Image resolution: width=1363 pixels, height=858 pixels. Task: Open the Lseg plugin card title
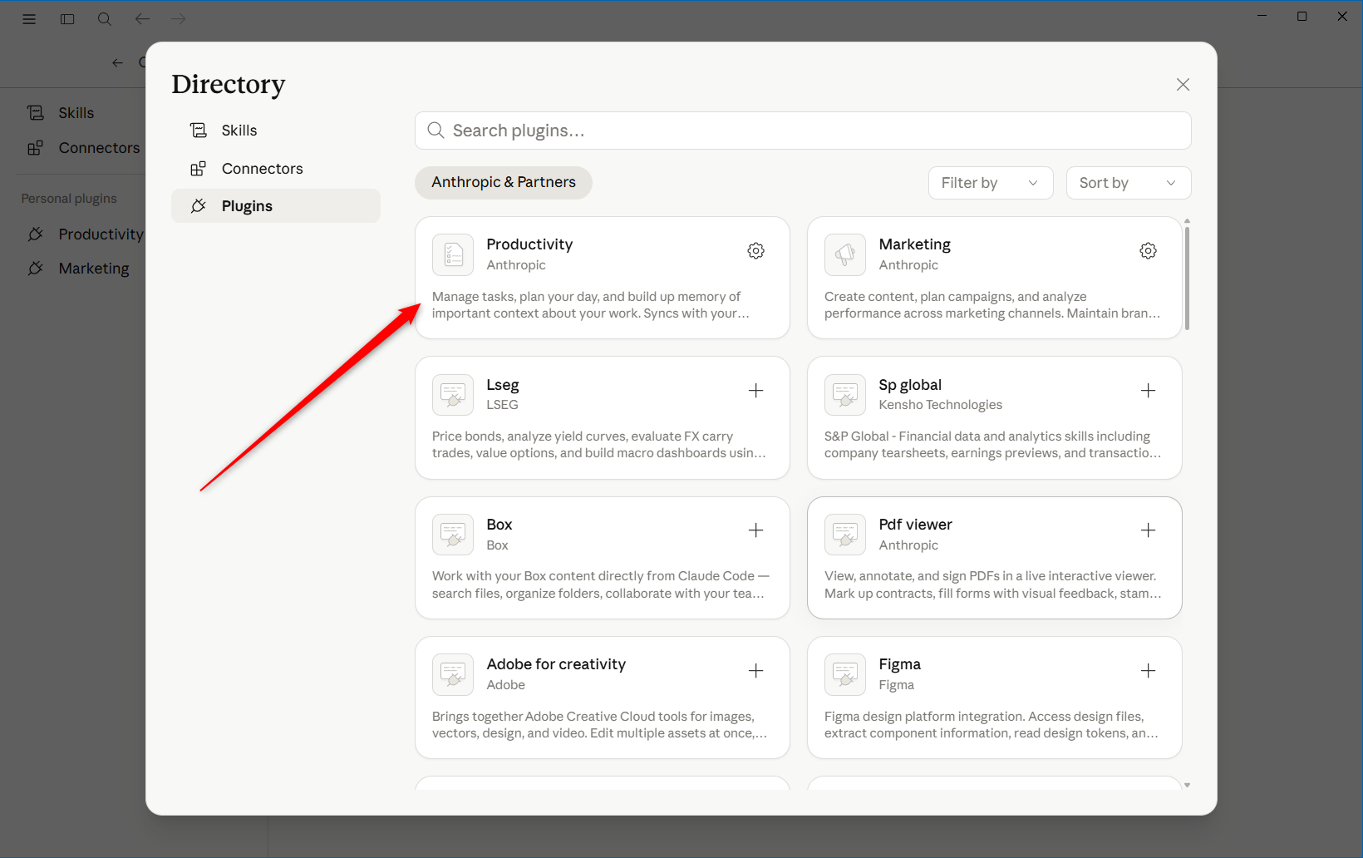pos(503,385)
